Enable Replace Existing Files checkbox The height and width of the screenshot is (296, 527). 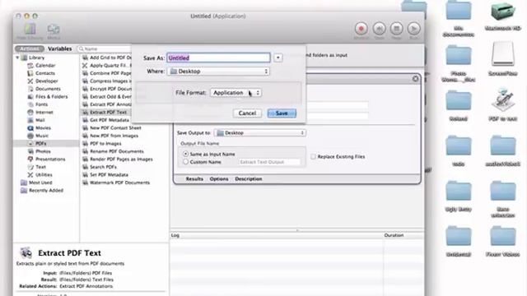pyautogui.click(x=313, y=157)
